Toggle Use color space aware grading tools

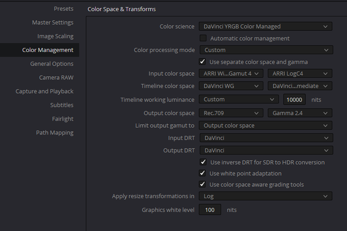[202, 184]
